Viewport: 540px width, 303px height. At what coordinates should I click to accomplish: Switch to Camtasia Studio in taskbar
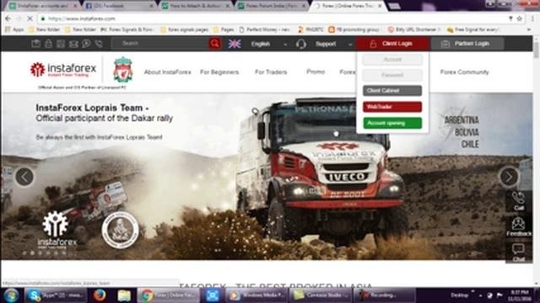(x=321, y=295)
